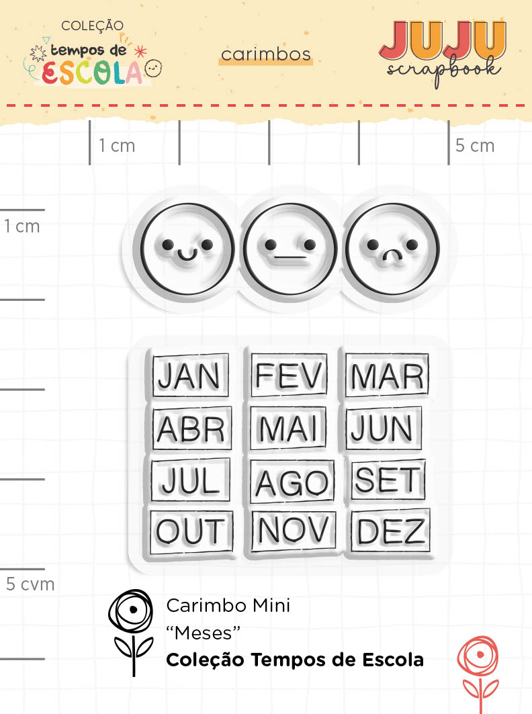The image size is (532, 714).
Task: Click the highlighted carimbos label
Action: click(265, 55)
